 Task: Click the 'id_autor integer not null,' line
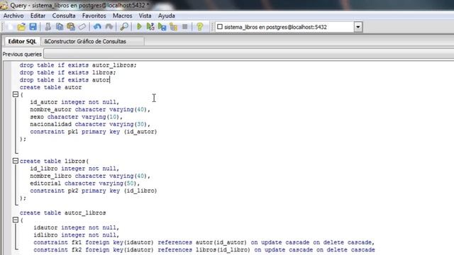pyautogui.click(x=74, y=102)
